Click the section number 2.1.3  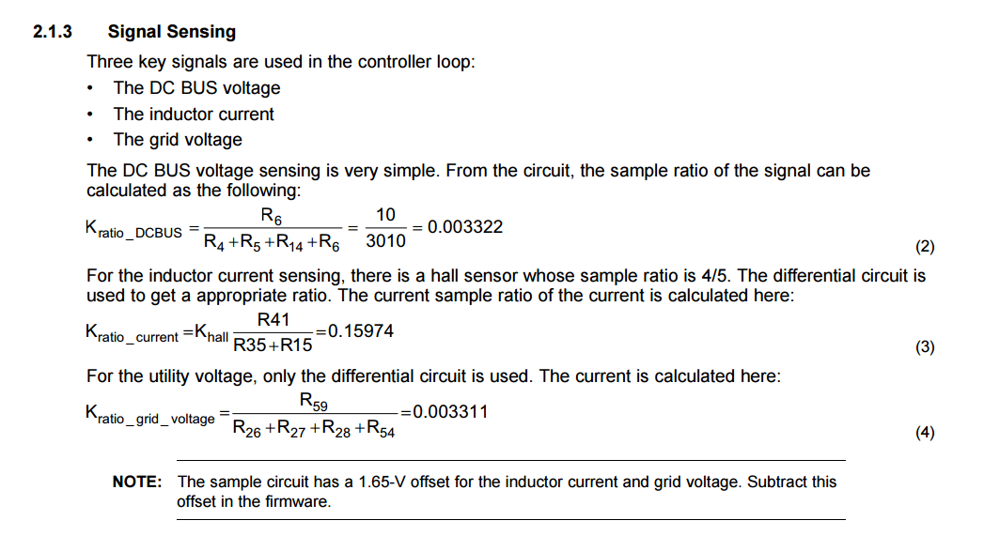pos(53,32)
